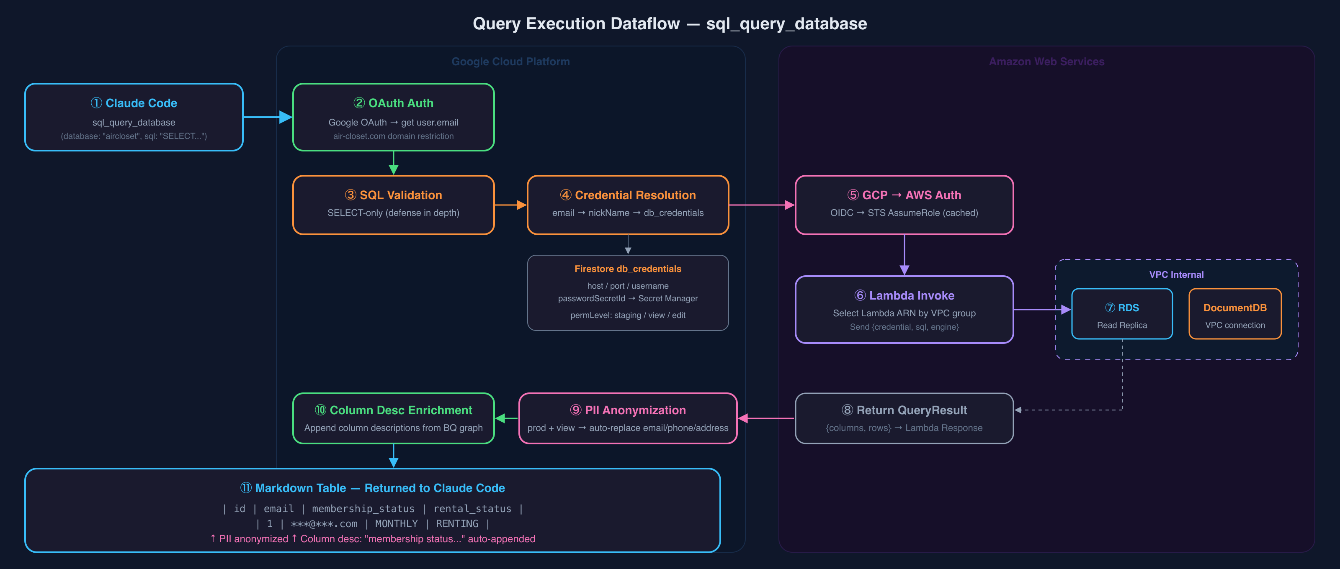Select the Markdown Table result box
Image resolution: width=1340 pixels, height=569 pixels.
tap(372, 510)
